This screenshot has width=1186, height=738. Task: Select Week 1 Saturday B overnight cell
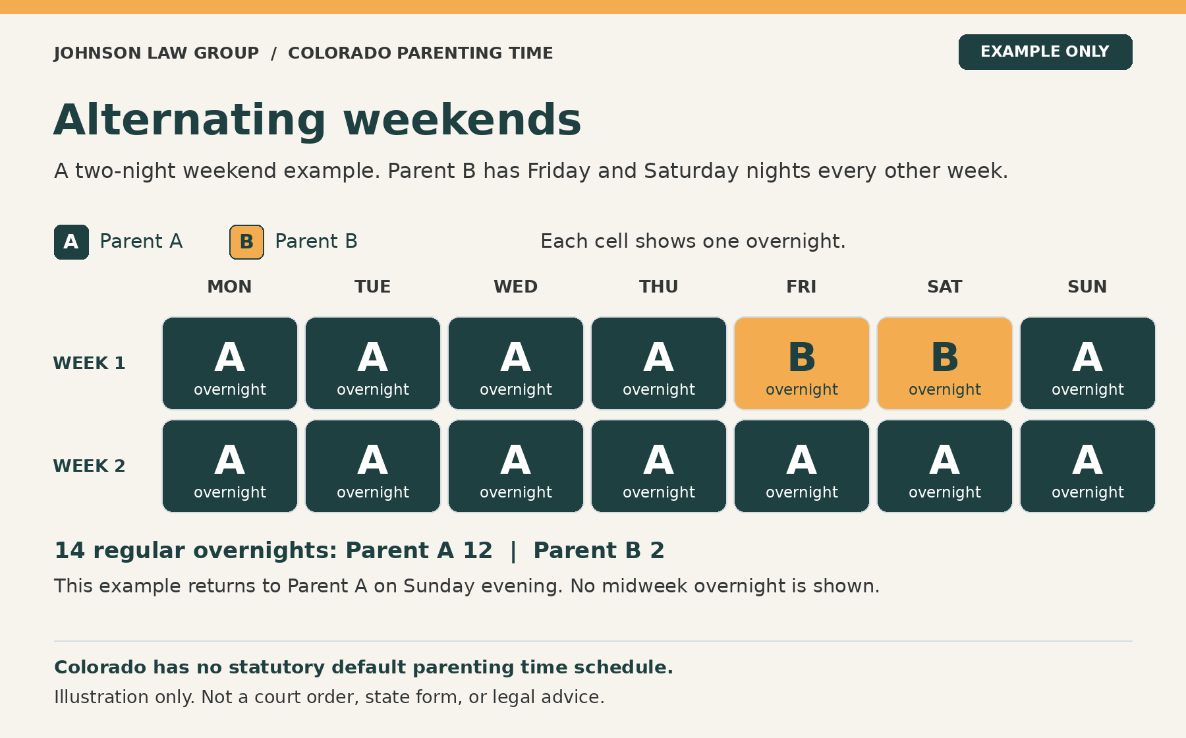945,363
